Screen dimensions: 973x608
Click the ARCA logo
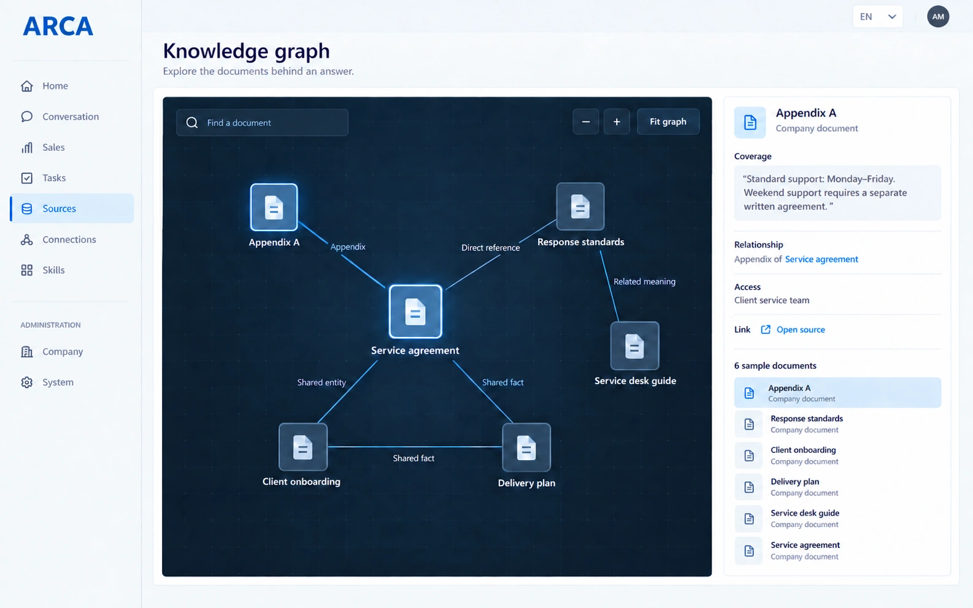coord(58,26)
